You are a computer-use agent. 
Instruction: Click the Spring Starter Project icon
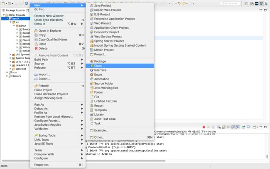point(92,41)
